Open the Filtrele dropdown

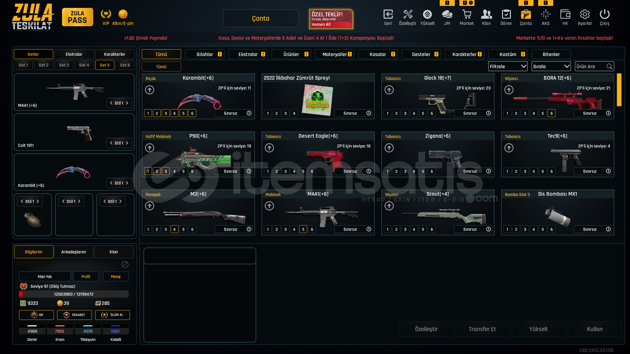pos(508,67)
